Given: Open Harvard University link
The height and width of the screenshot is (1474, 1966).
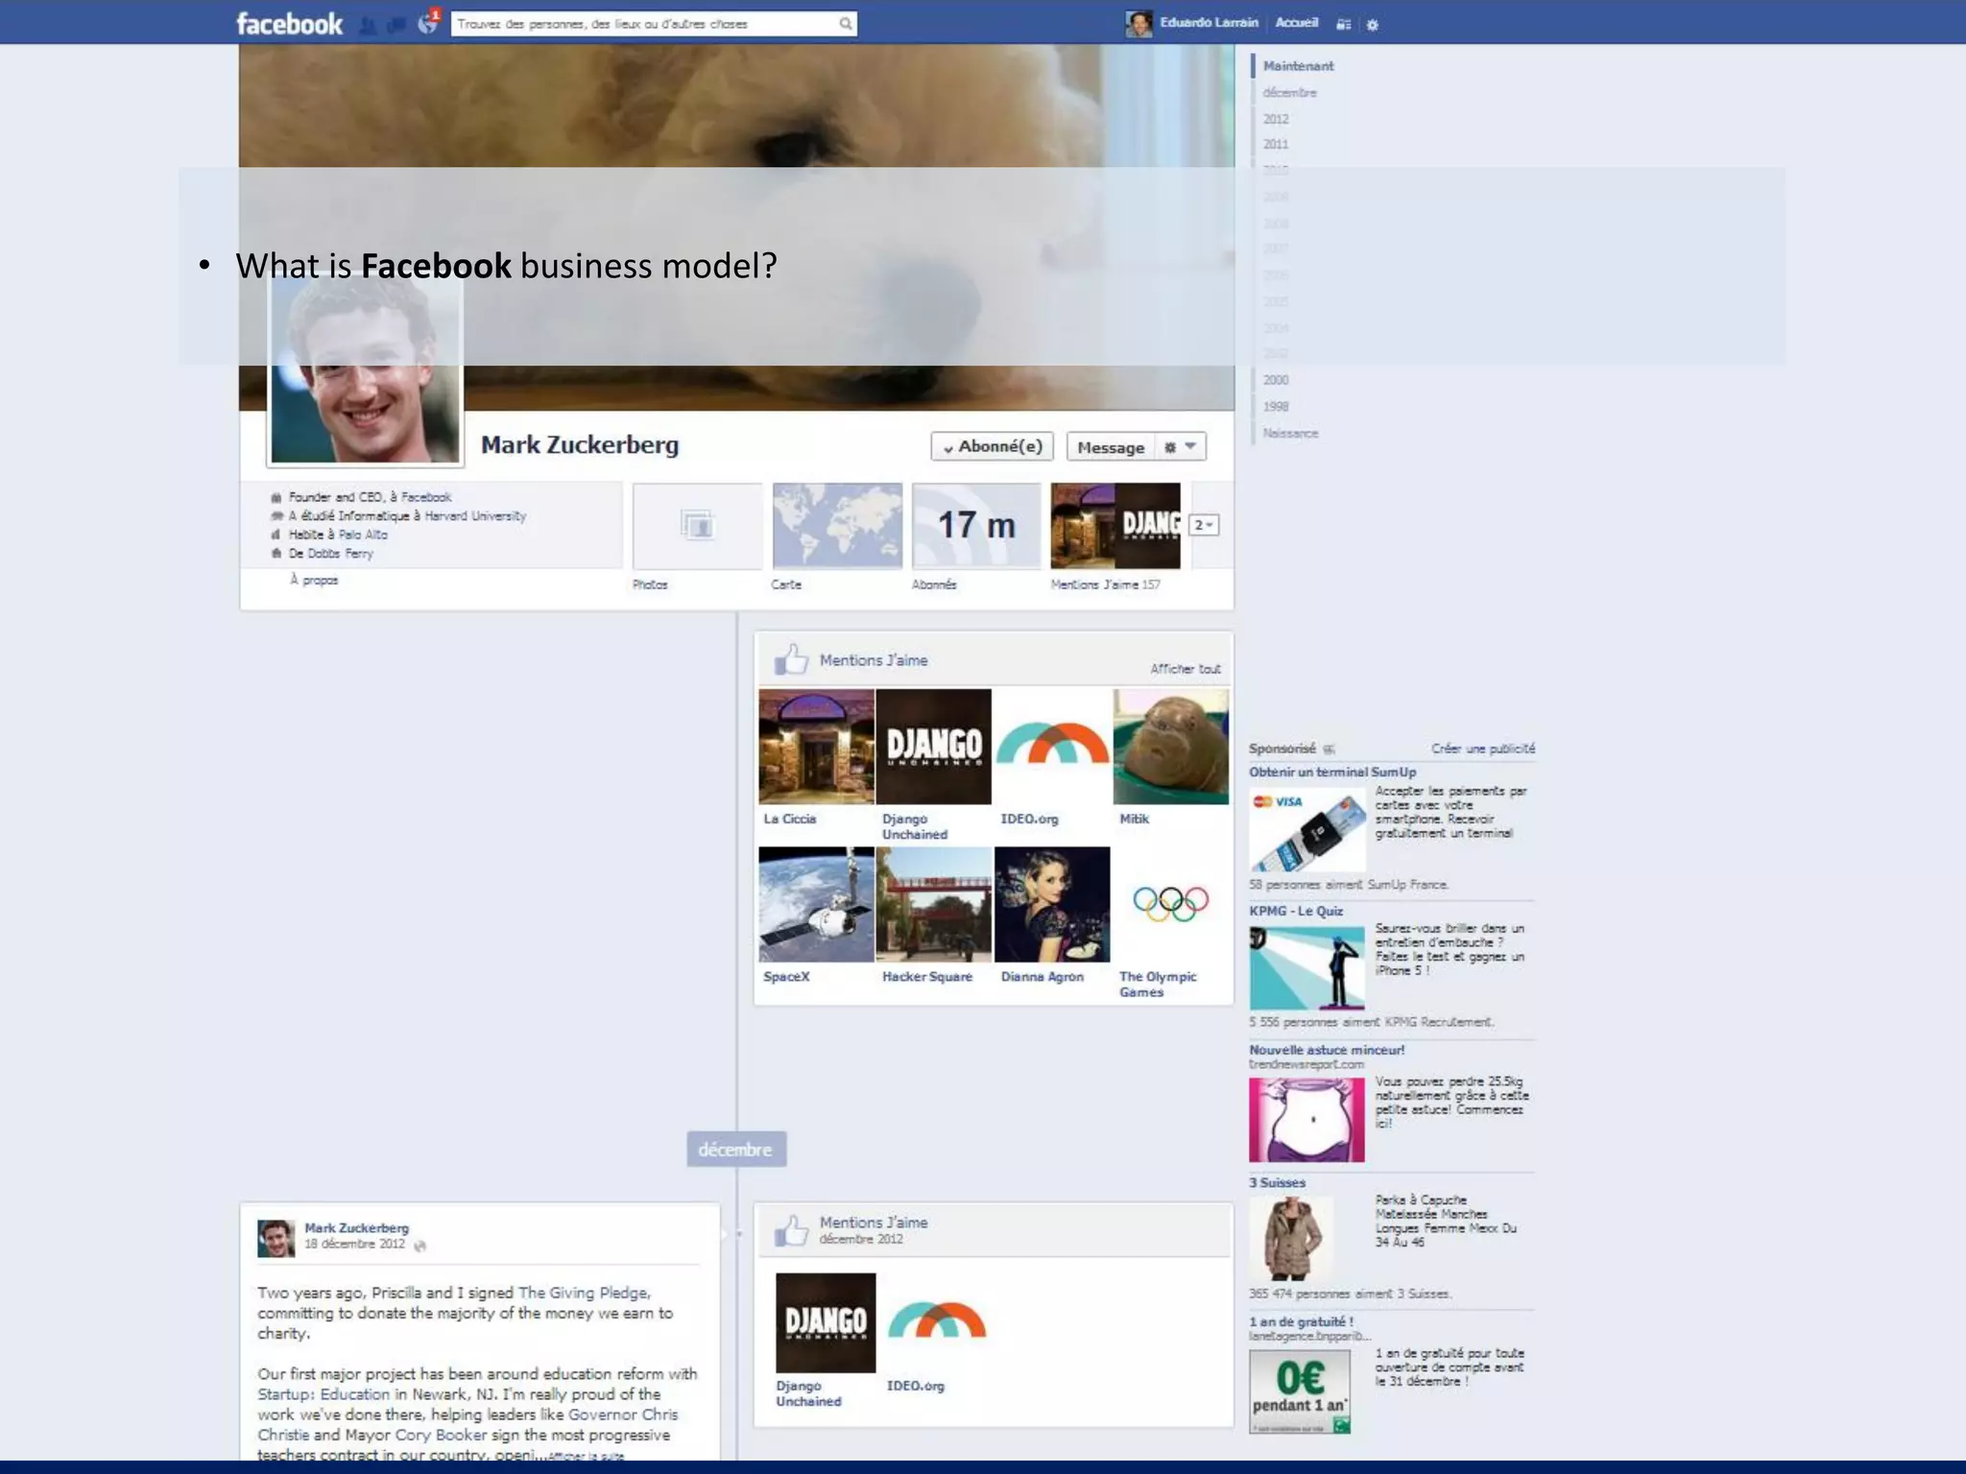Looking at the screenshot, I should (x=475, y=516).
